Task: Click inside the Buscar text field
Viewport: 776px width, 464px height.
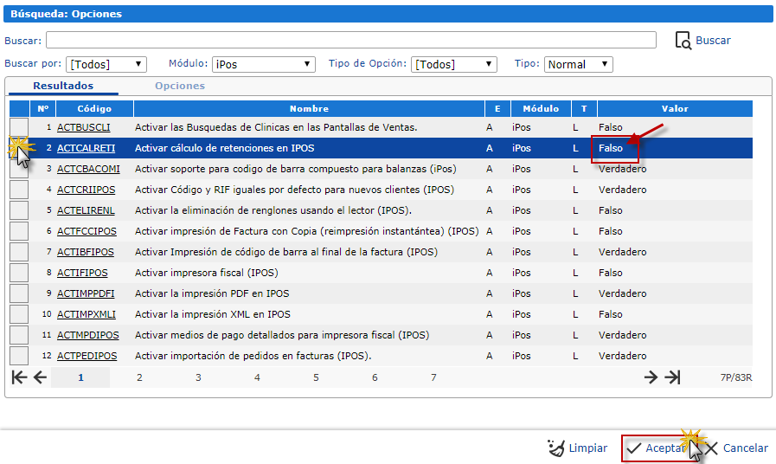Action: 350,41
